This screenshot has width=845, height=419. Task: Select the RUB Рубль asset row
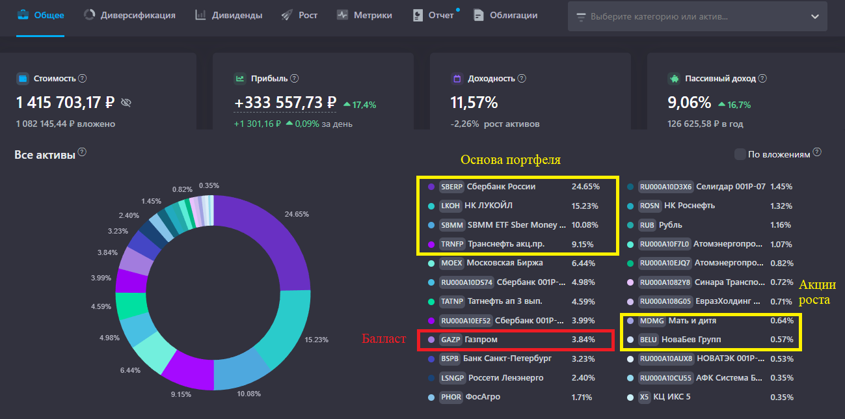pos(711,225)
